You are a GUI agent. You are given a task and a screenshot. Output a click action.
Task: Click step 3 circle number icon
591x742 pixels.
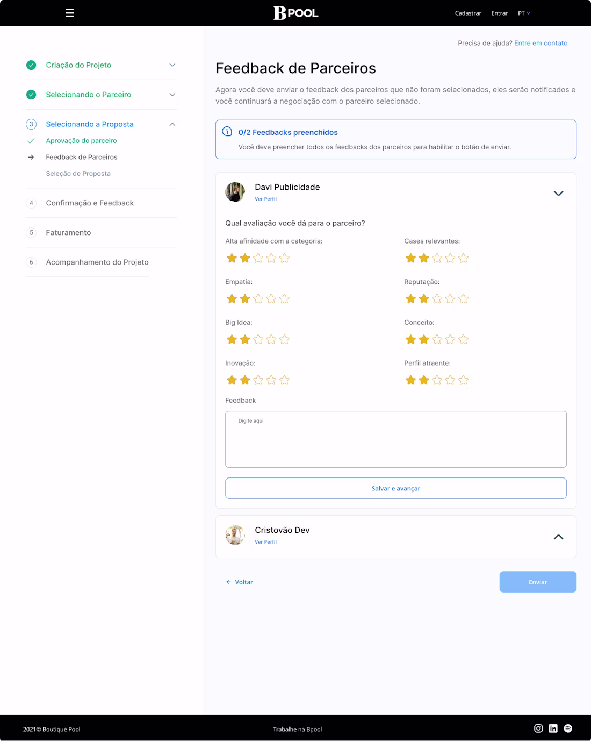coord(31,124)
